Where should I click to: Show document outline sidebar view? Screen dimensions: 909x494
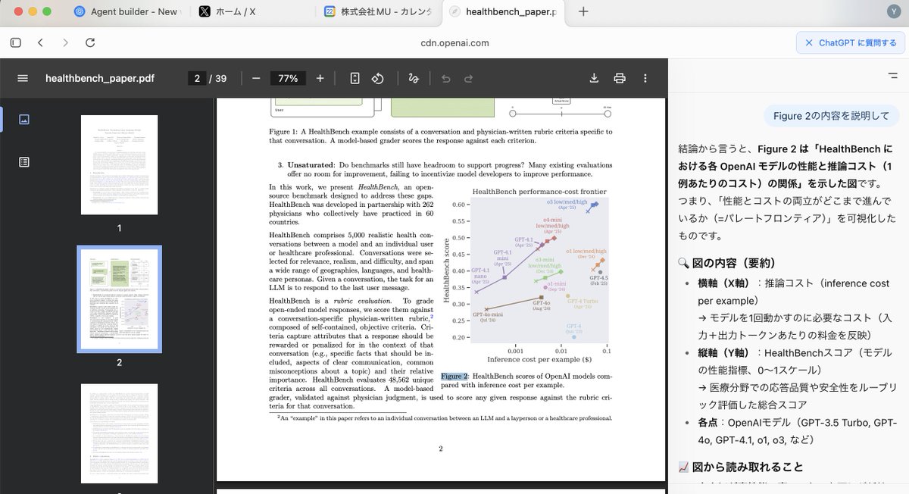24,161
